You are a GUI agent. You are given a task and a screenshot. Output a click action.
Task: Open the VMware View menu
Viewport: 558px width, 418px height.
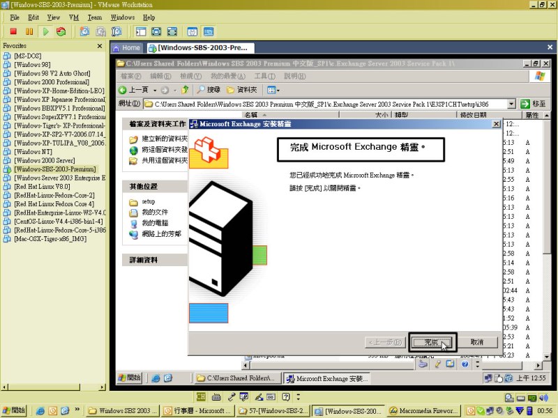point(54,17)
